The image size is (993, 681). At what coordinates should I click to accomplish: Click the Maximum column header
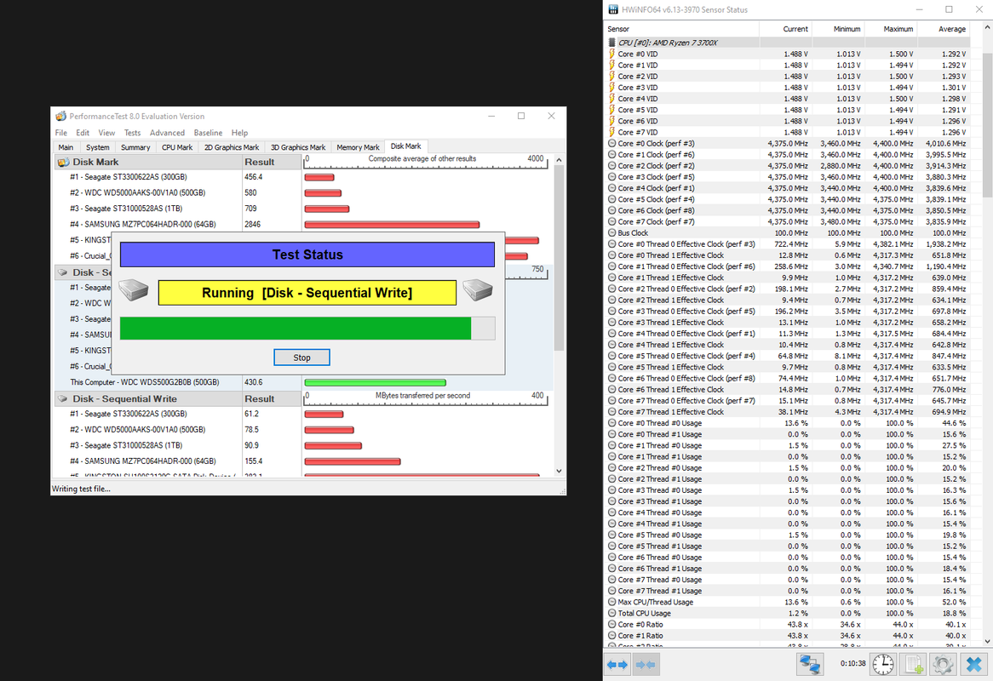click(x=891, y=29)
